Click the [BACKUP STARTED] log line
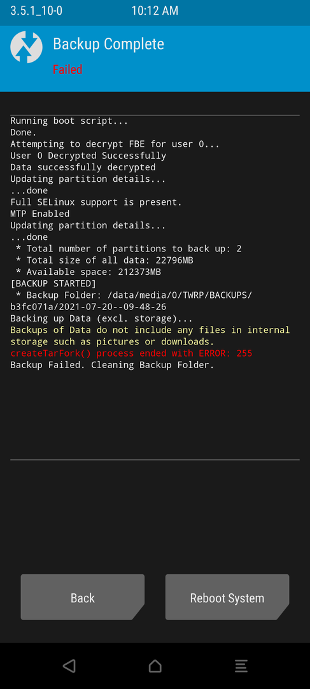 [53, 283]
